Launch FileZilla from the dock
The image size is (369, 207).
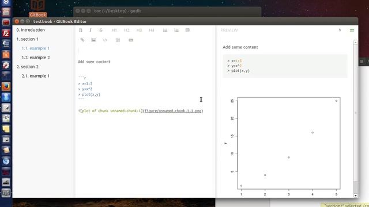click(x=6, y=33)
